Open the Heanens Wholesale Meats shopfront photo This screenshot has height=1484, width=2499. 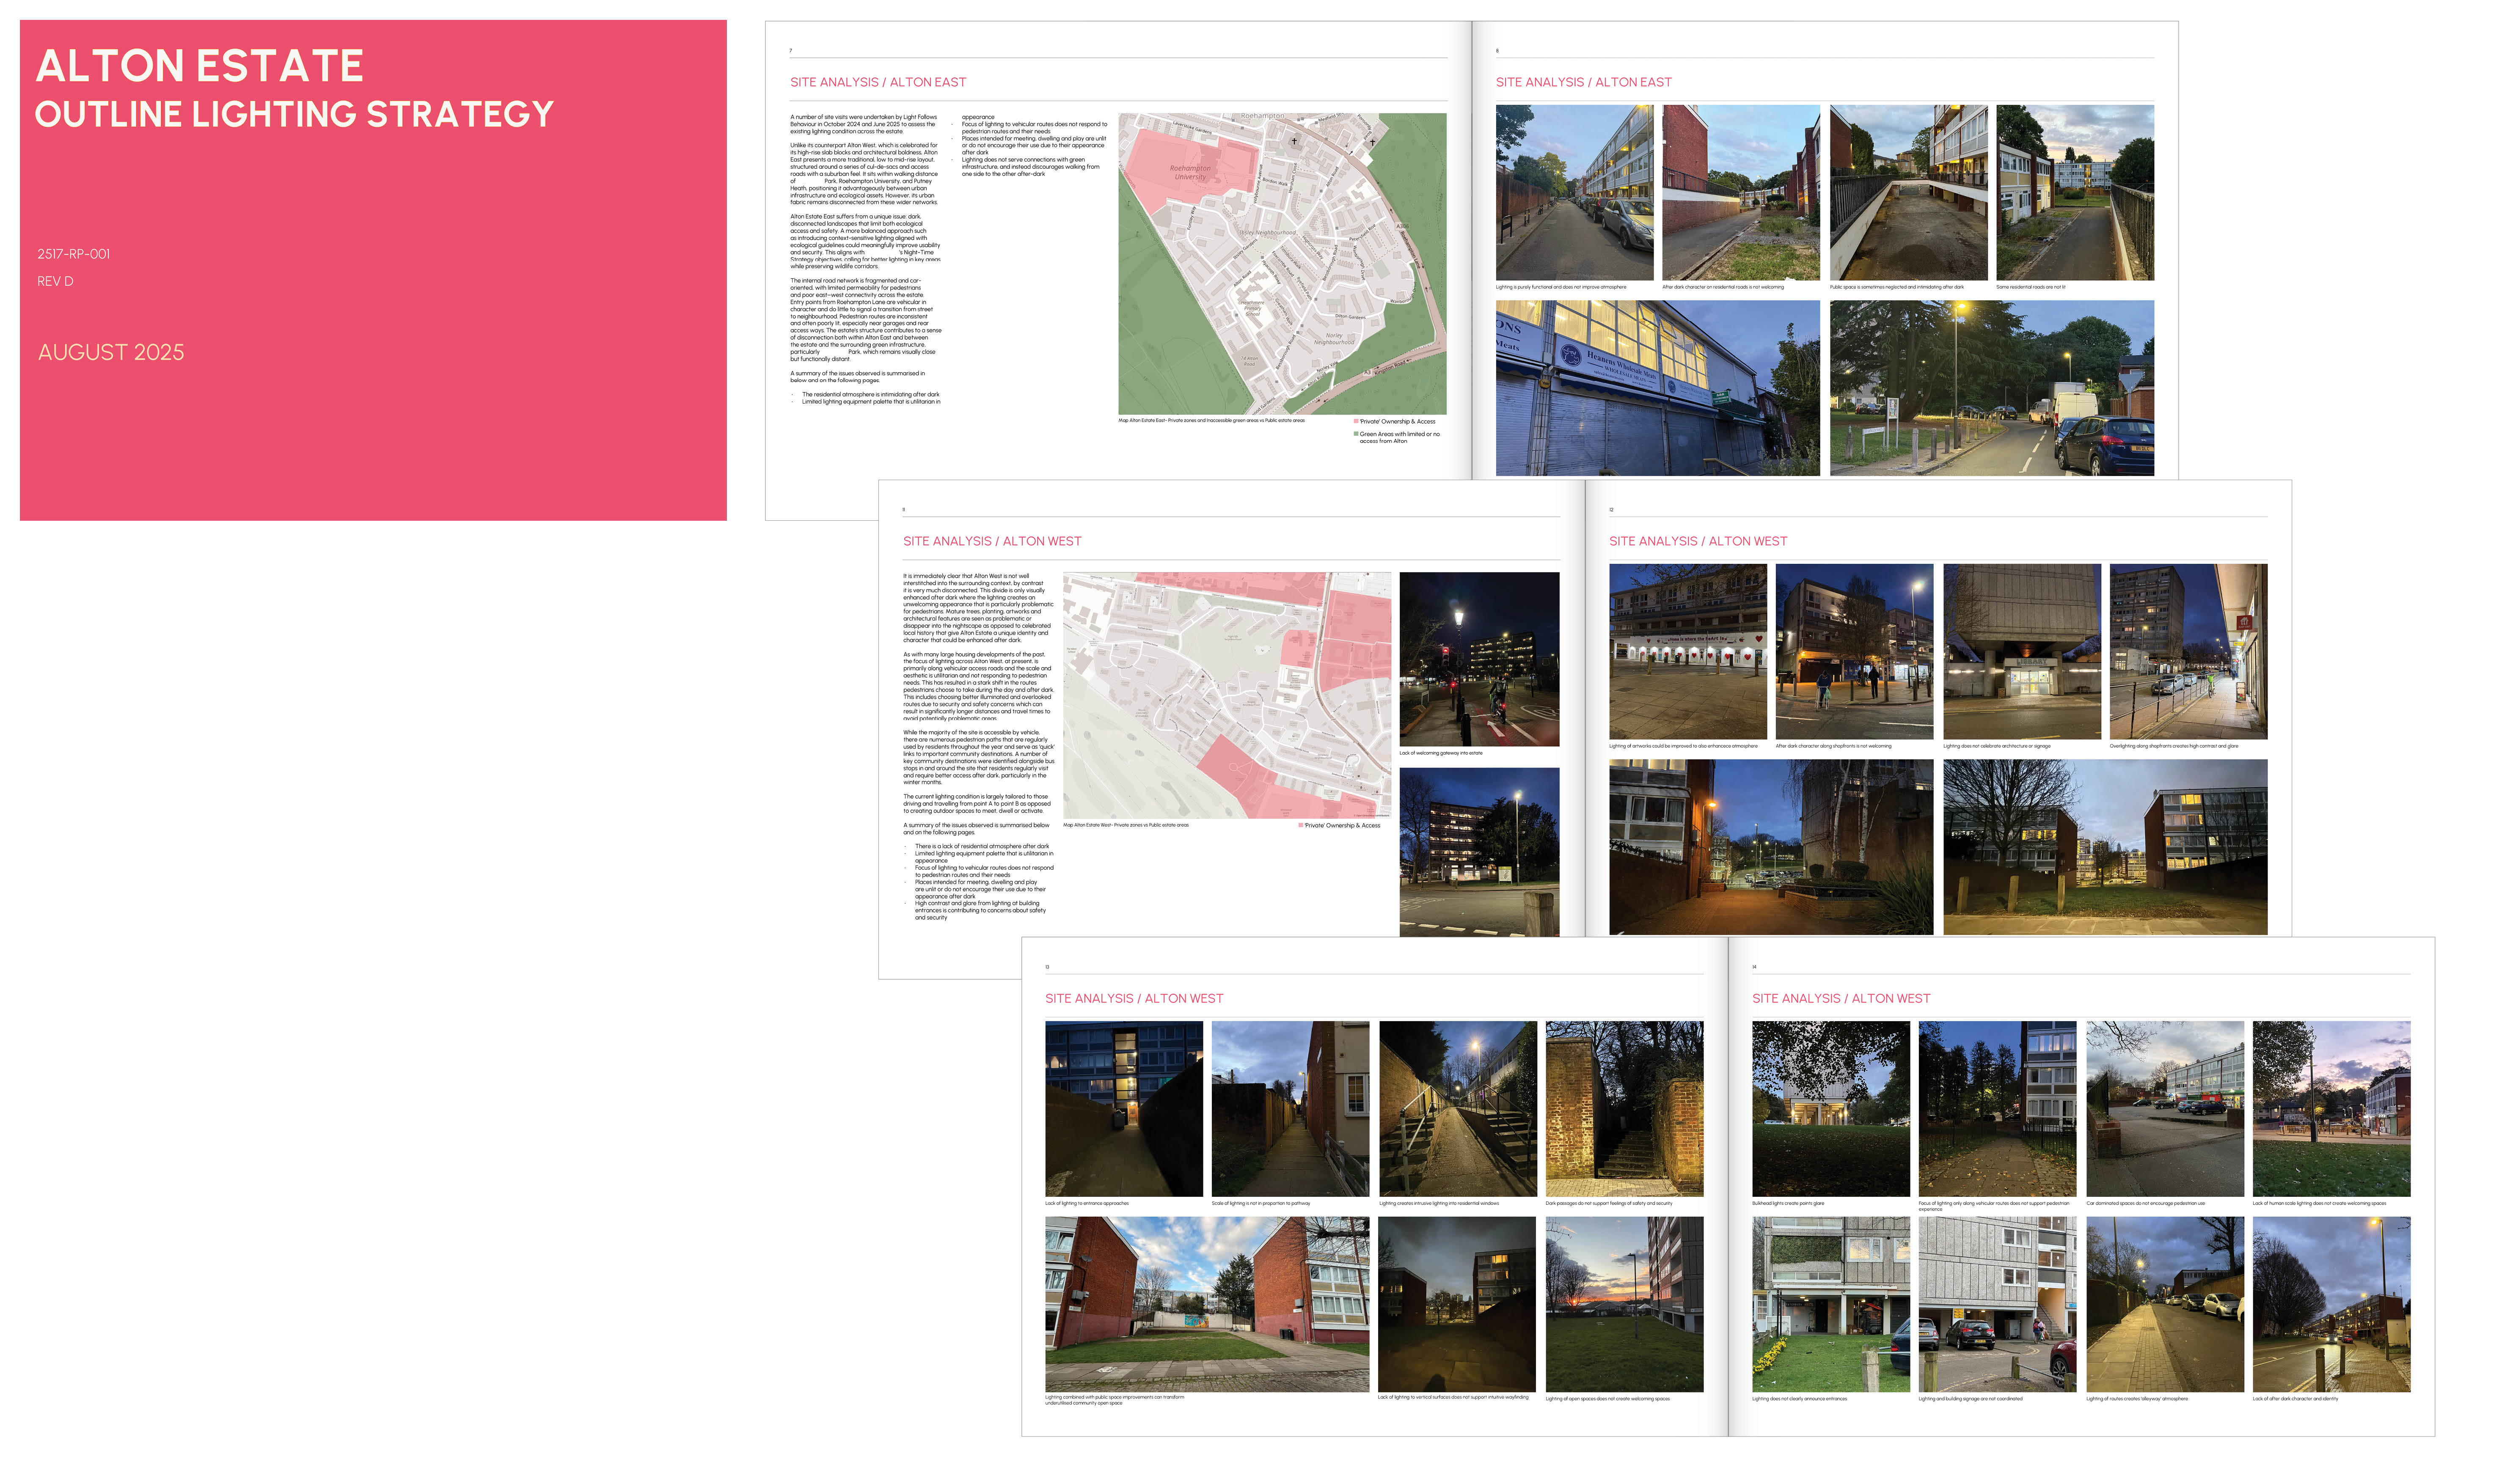1657,388
